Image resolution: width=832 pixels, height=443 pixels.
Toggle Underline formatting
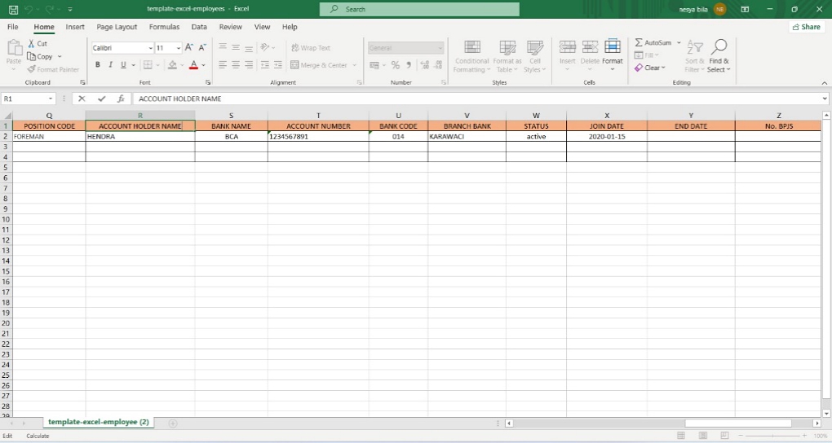(x=123, y=65)
